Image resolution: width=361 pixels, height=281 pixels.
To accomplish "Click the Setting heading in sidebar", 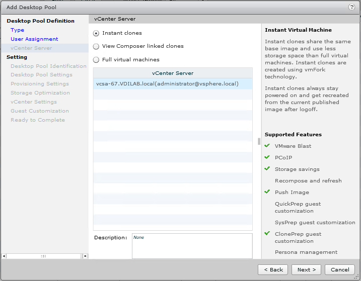I will 17,57.
